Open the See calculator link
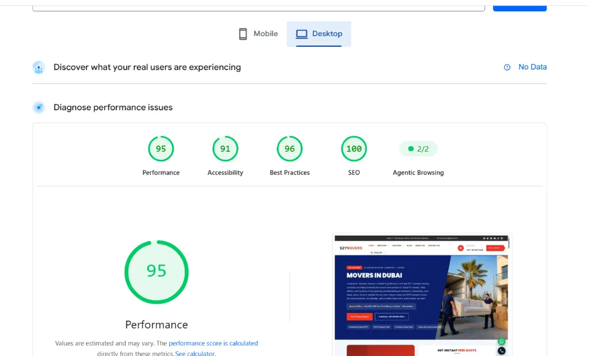Viewport: 589px width, 356px height. click(195, 354)
